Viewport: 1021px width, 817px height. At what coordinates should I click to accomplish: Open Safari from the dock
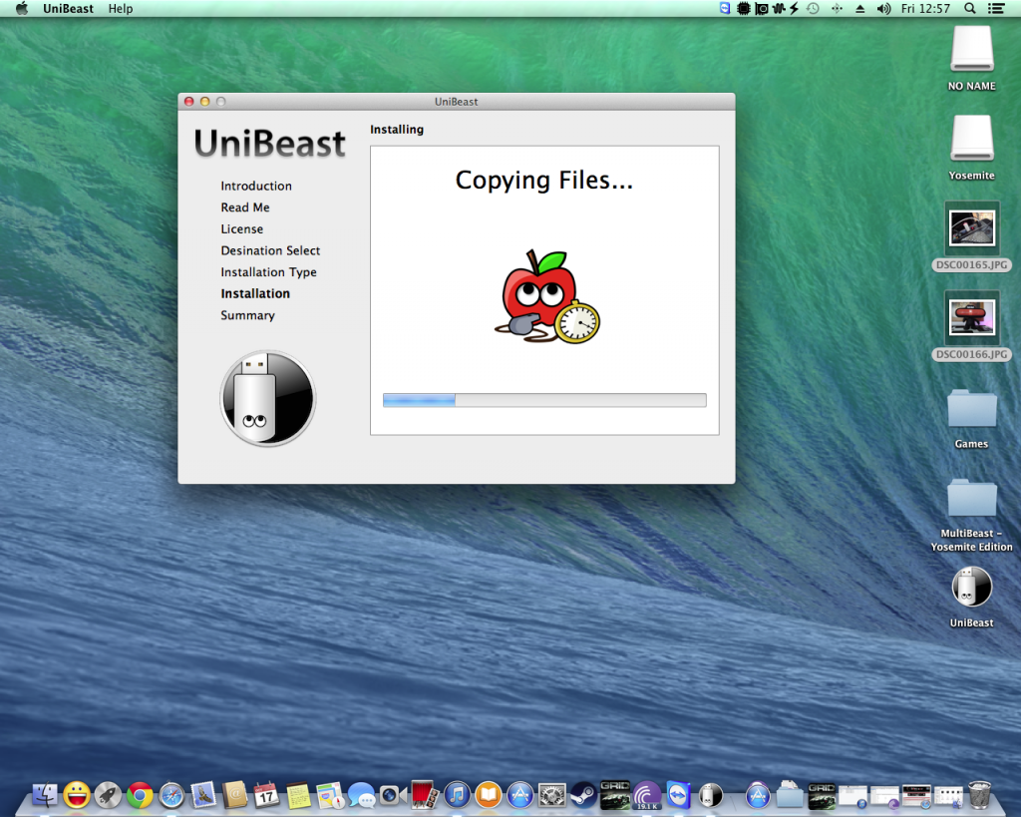[171, 795]
